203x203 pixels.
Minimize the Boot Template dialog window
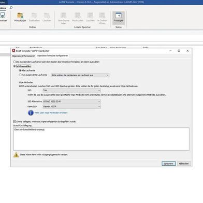click(170, 51)
